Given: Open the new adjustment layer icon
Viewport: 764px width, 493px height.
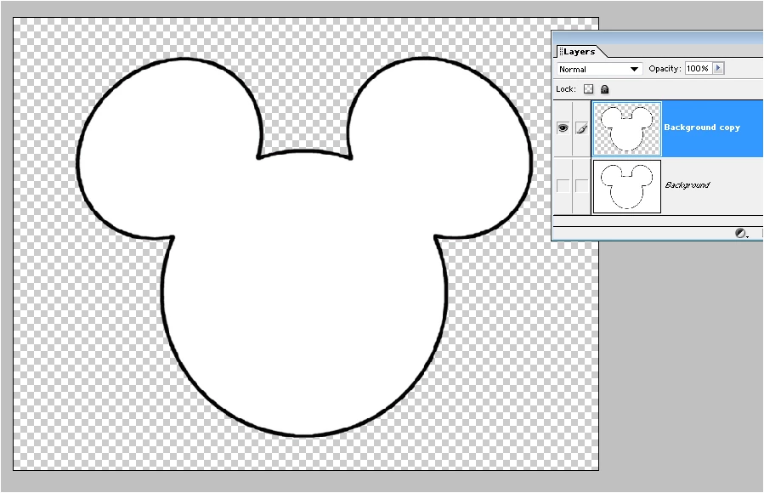Looking at the screenshot, I should click(741, 234).
